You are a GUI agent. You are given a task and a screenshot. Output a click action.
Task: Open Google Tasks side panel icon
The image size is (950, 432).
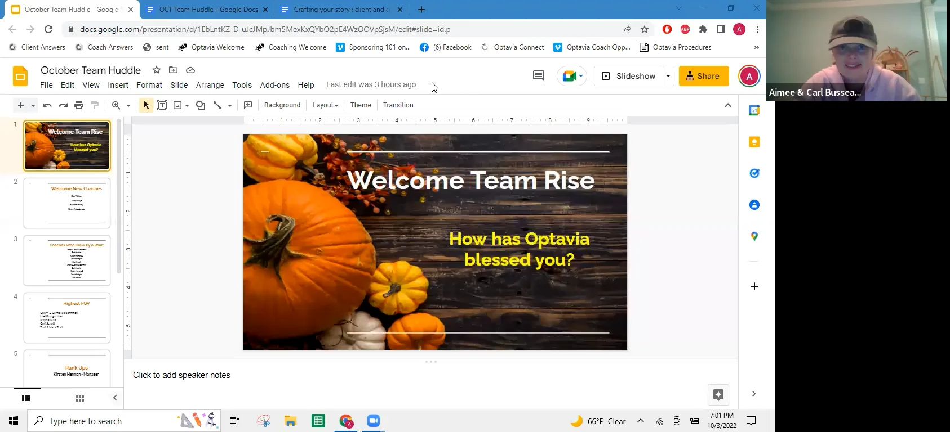point(754,173)
